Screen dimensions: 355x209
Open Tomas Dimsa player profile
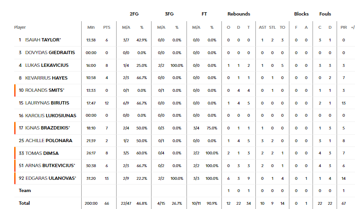click(x=42, y=153)
